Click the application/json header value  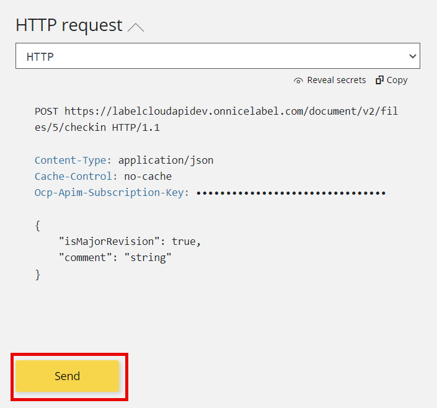pos(166,160)
